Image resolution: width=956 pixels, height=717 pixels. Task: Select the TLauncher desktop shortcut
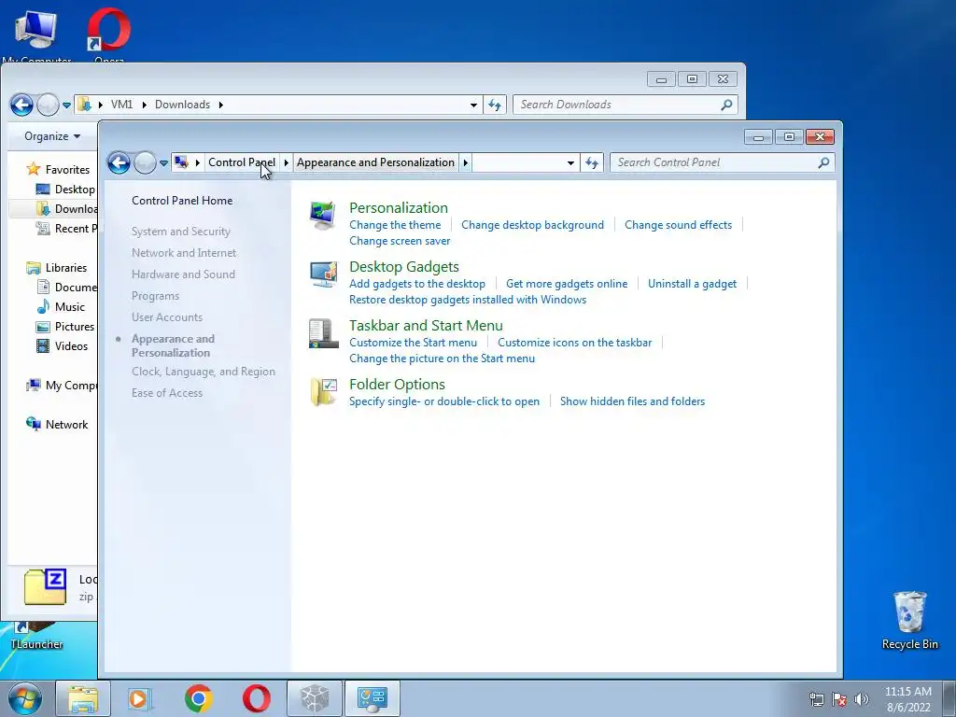[36, 636]
